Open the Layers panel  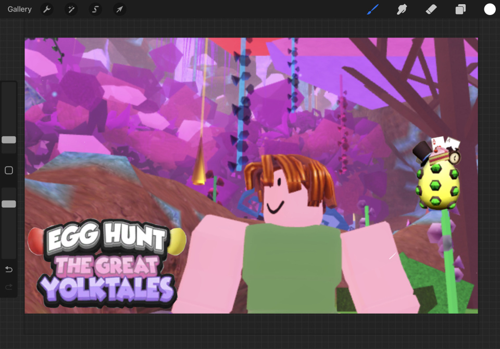[x=460, y=9]
